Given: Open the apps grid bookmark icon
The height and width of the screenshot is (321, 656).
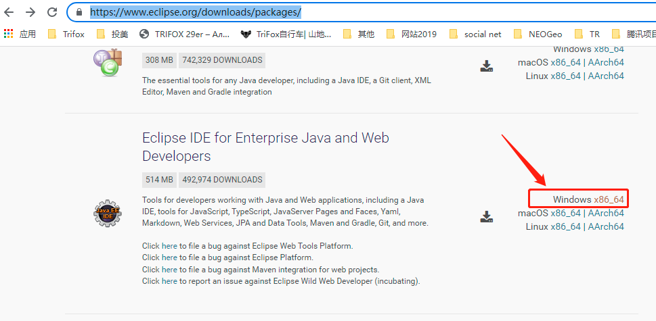Looking at the screenshot, I should [x=9, y=34].
